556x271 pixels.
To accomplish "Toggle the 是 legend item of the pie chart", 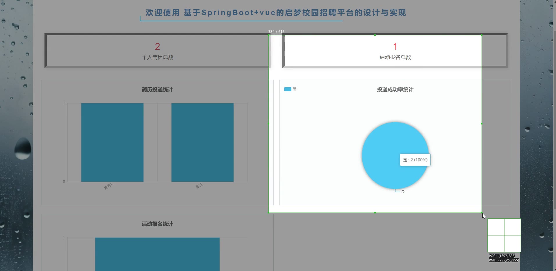I will click(290, 89).
